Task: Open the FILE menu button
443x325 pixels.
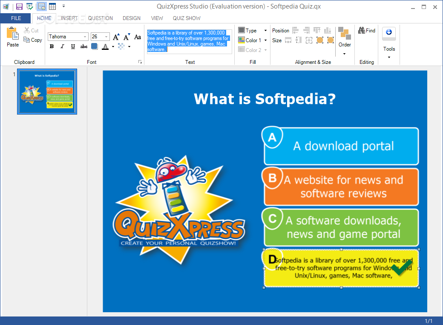Action: [x=16, y=18]
